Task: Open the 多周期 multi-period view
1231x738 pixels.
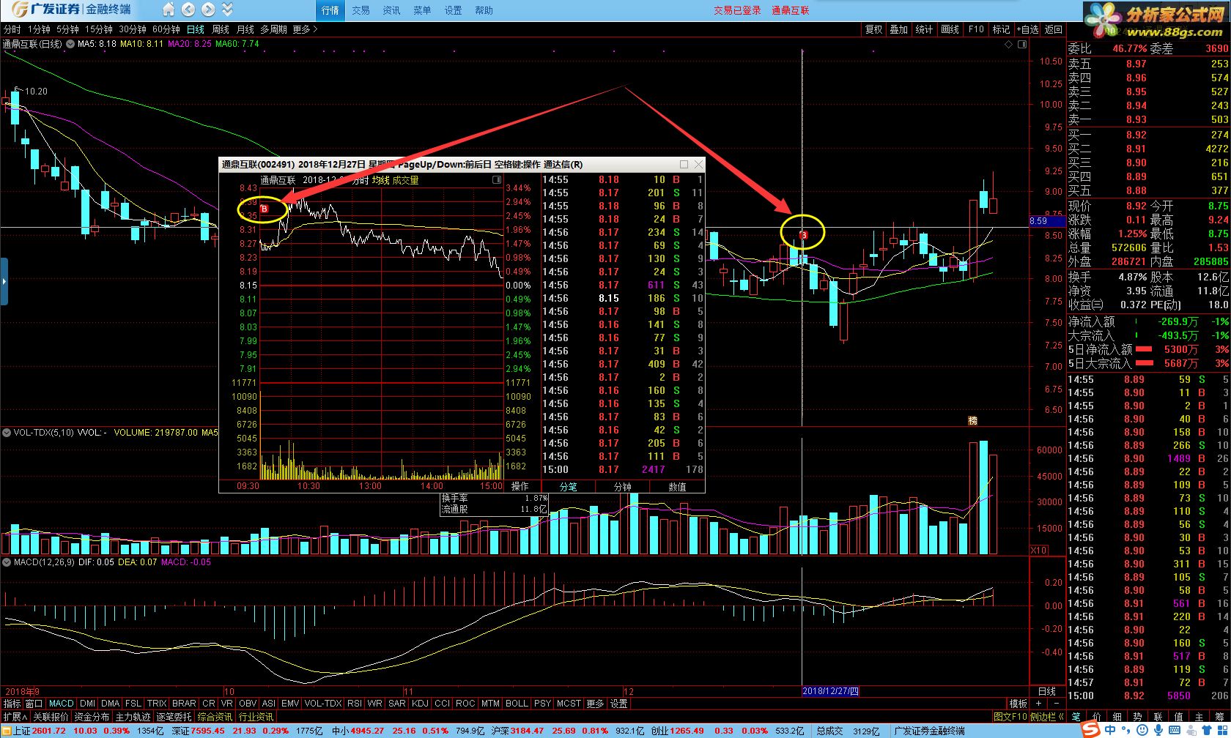Action: coord(273,29)
